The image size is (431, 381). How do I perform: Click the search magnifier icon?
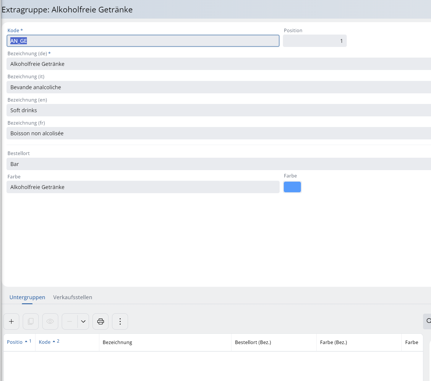point(428,321)
